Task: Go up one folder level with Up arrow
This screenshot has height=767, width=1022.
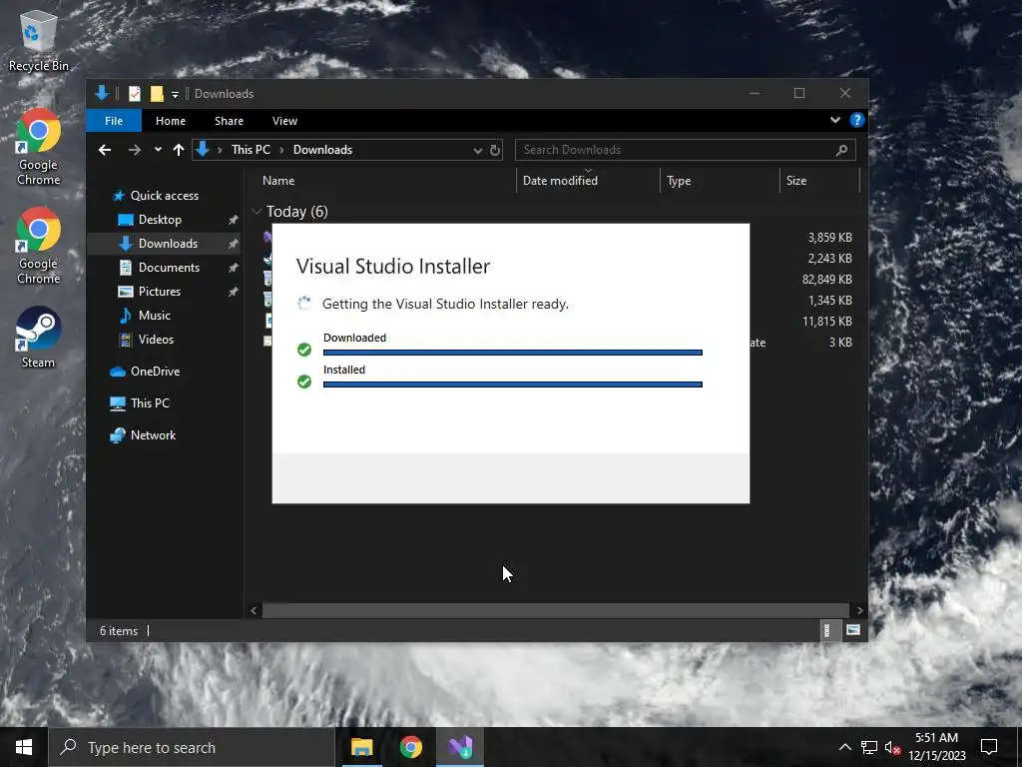Action: tap(179, 150)
